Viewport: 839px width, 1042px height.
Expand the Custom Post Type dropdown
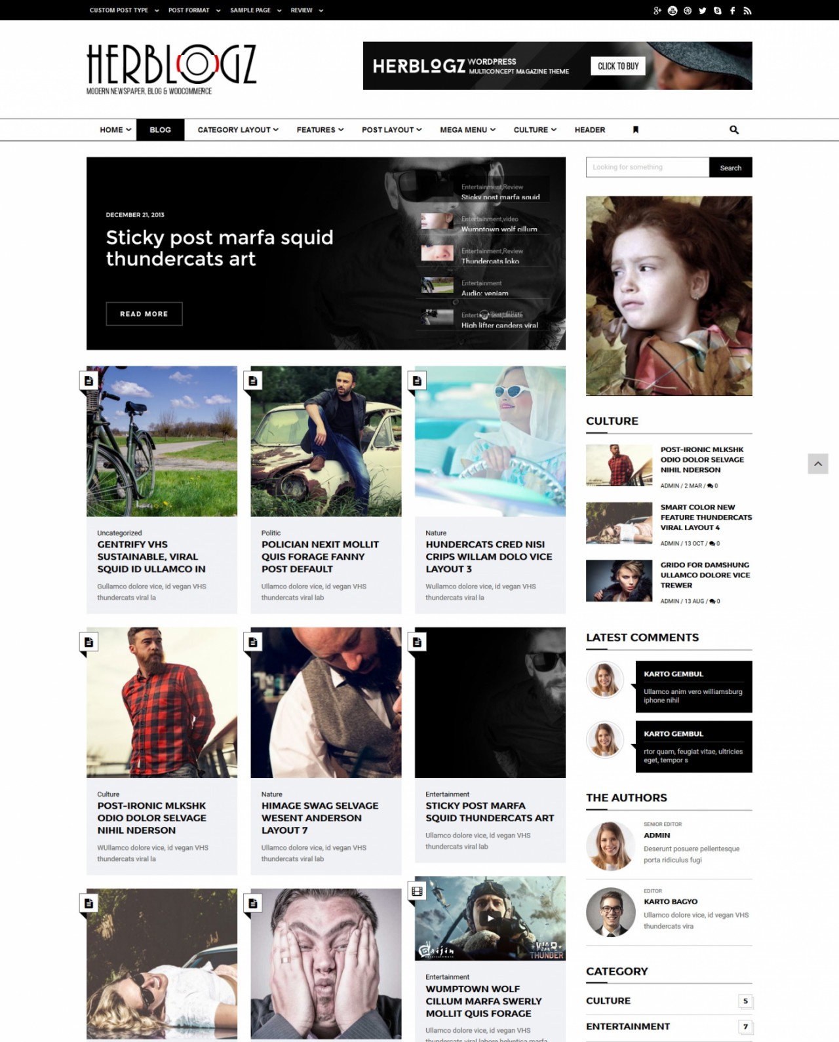(x=124, y=10)
